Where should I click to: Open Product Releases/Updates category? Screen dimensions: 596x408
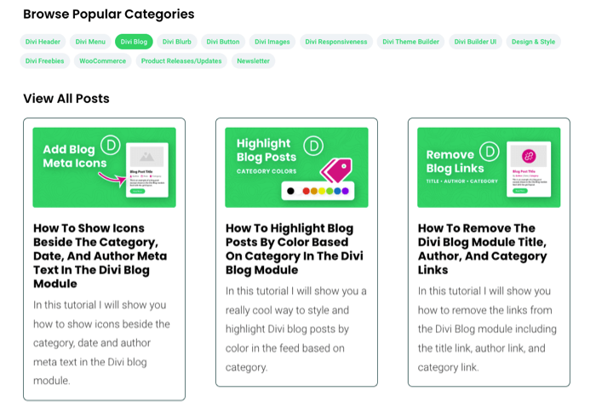[181, 60]
